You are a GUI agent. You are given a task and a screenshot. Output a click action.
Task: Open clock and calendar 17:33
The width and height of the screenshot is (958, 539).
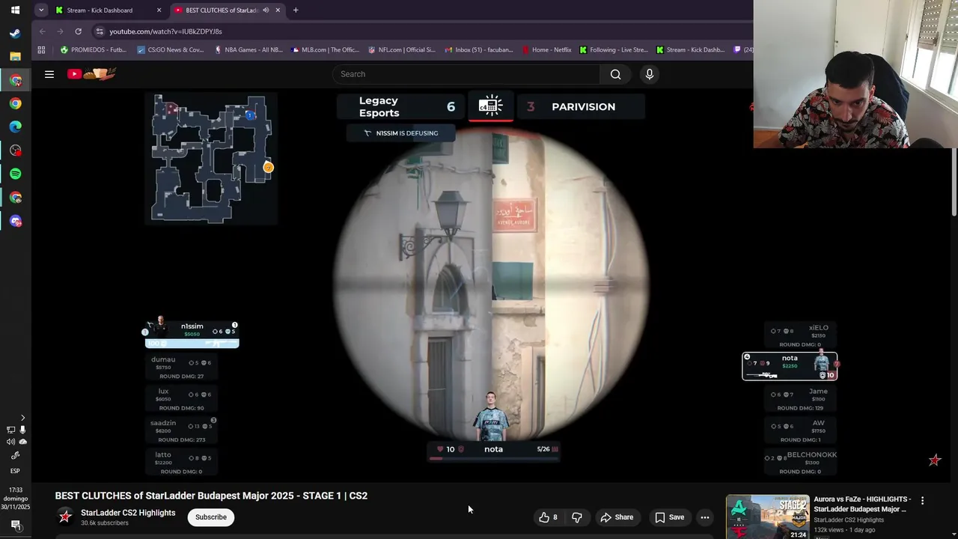click(15, 499)
